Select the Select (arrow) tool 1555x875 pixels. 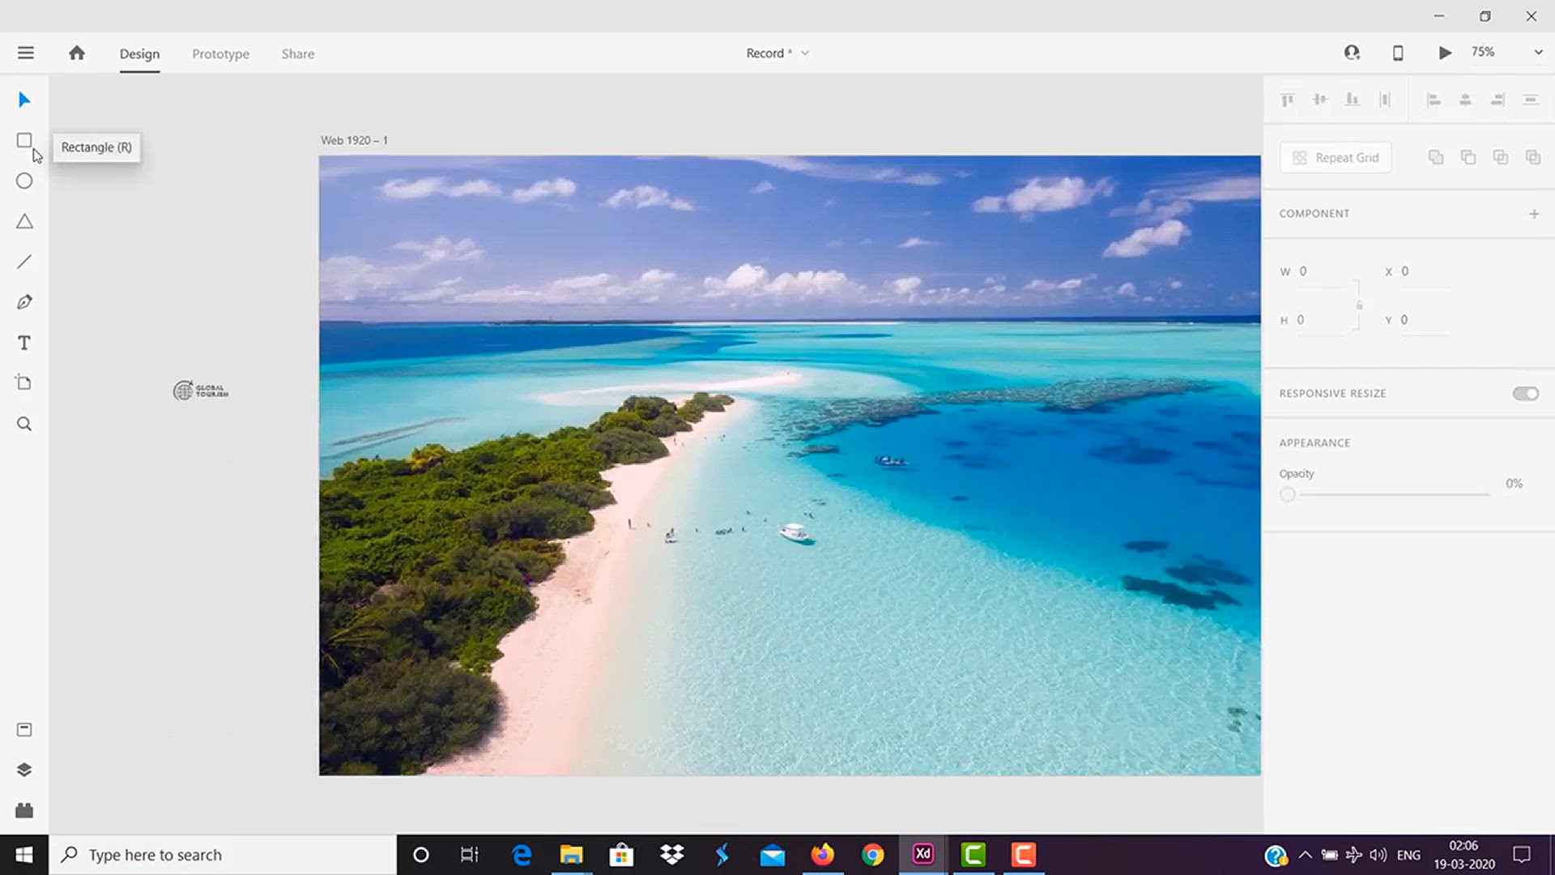pyautogui.click(x=24, y=100)
